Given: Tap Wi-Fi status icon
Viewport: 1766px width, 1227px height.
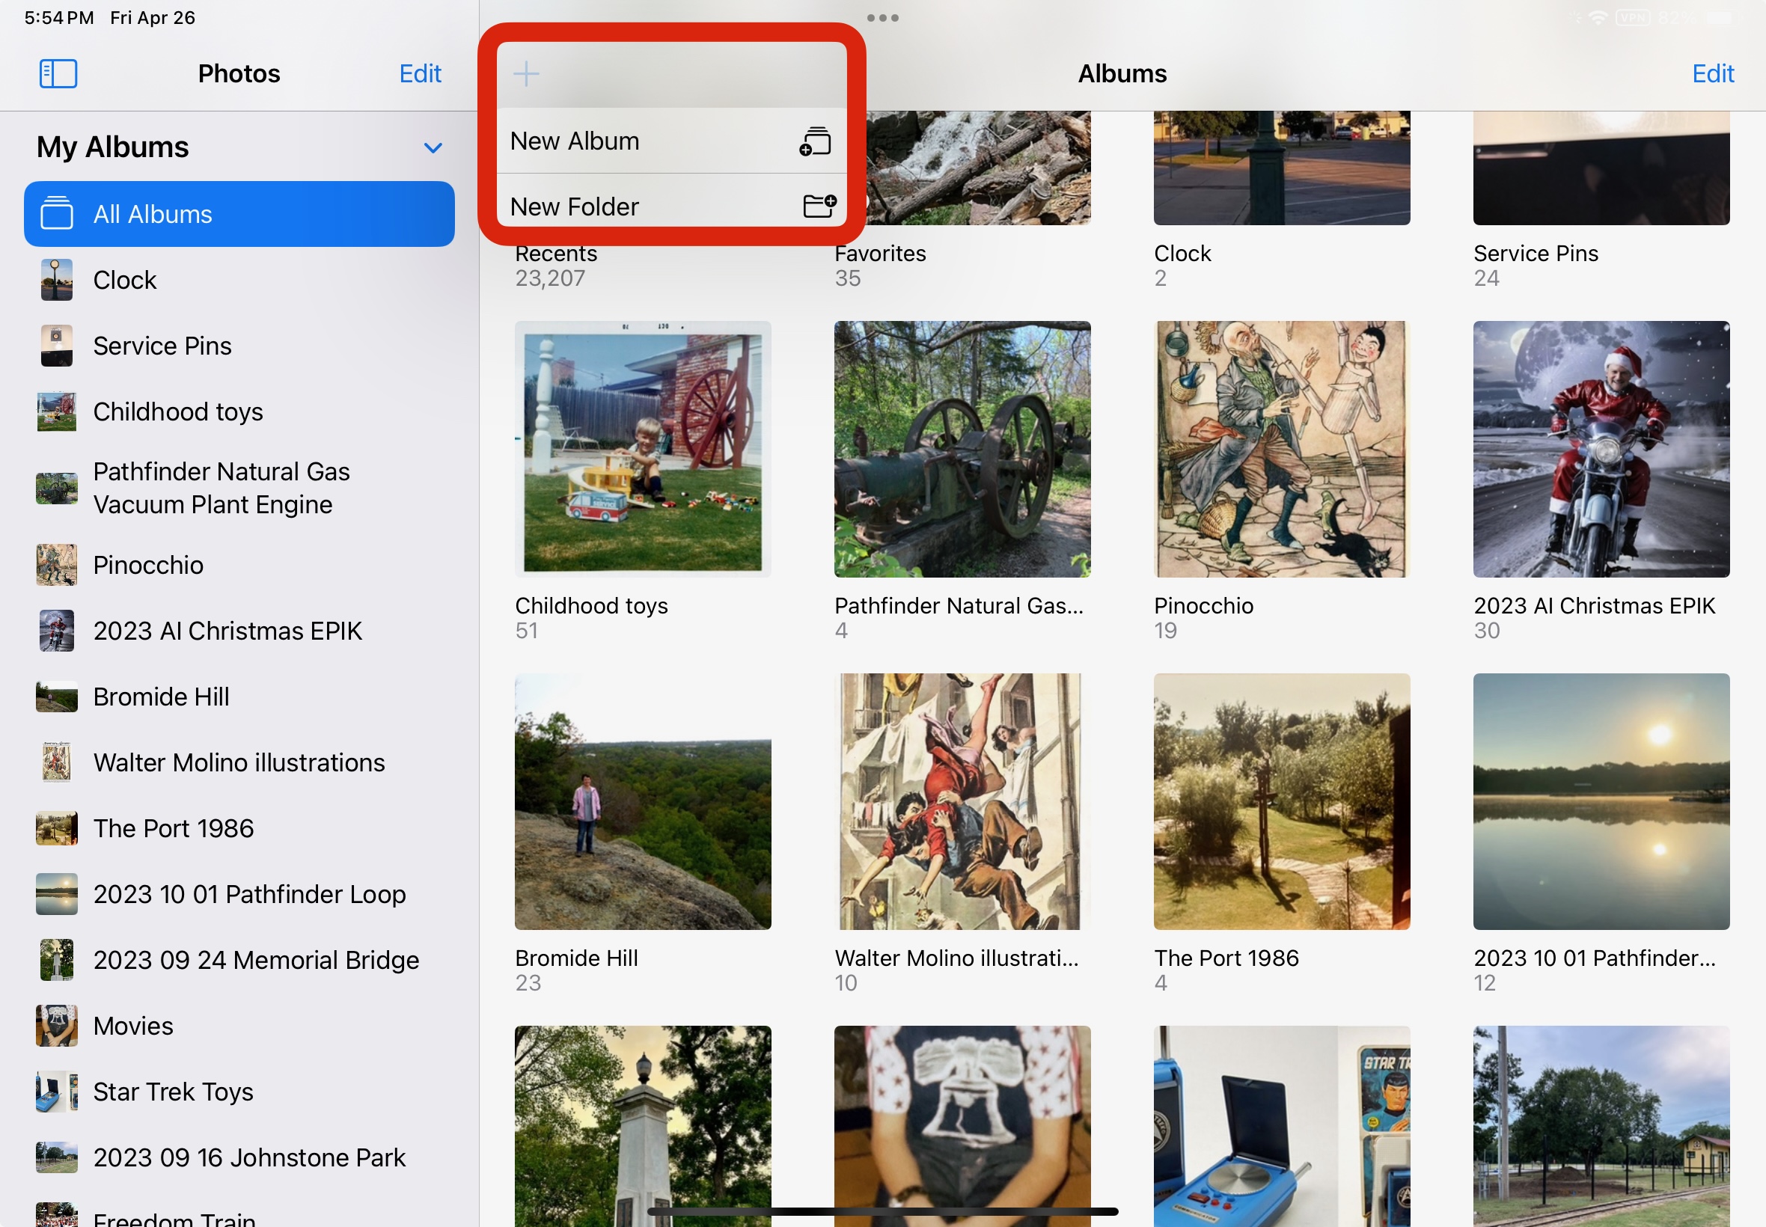Looking at the screenshot, I should coord(1598,18).
